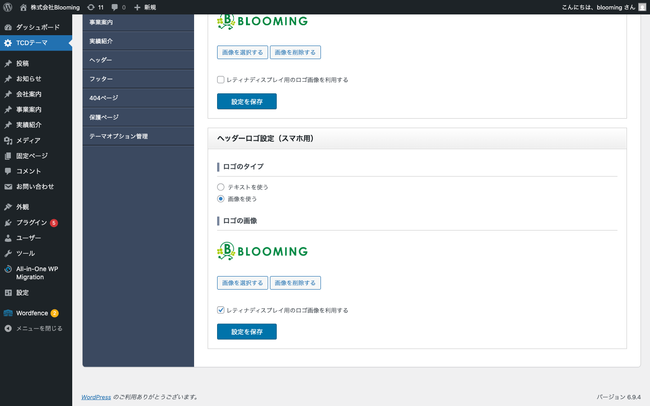
Task: Toggle the ヘッダーロゴ設定（スマホ用）section header
Action: point(417,138)
